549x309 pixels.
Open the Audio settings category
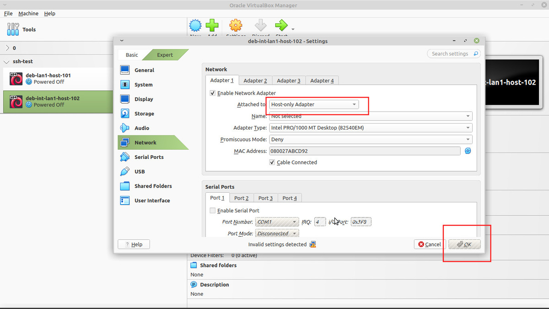tap(153, 128)
